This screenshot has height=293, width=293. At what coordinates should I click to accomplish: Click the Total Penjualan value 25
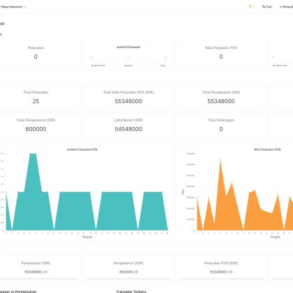pyautogui.click(x=36, y=101)
